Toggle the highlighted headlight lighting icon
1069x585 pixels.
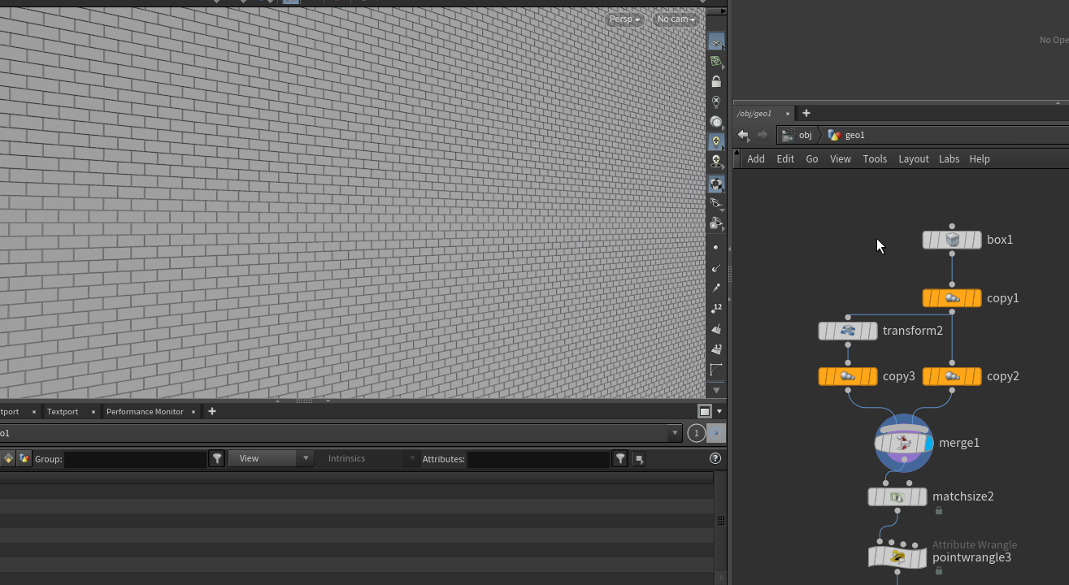pyautogui.click(x=716, y=142)
